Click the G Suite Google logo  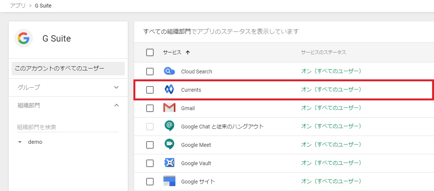(23, 38)
